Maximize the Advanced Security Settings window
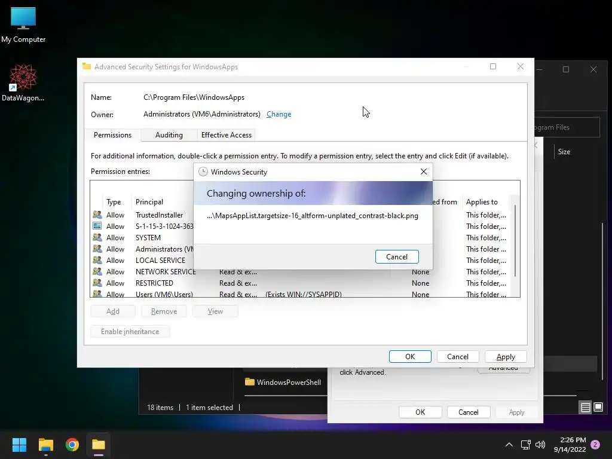Screen dimensions: 612x459 point(493,66)
